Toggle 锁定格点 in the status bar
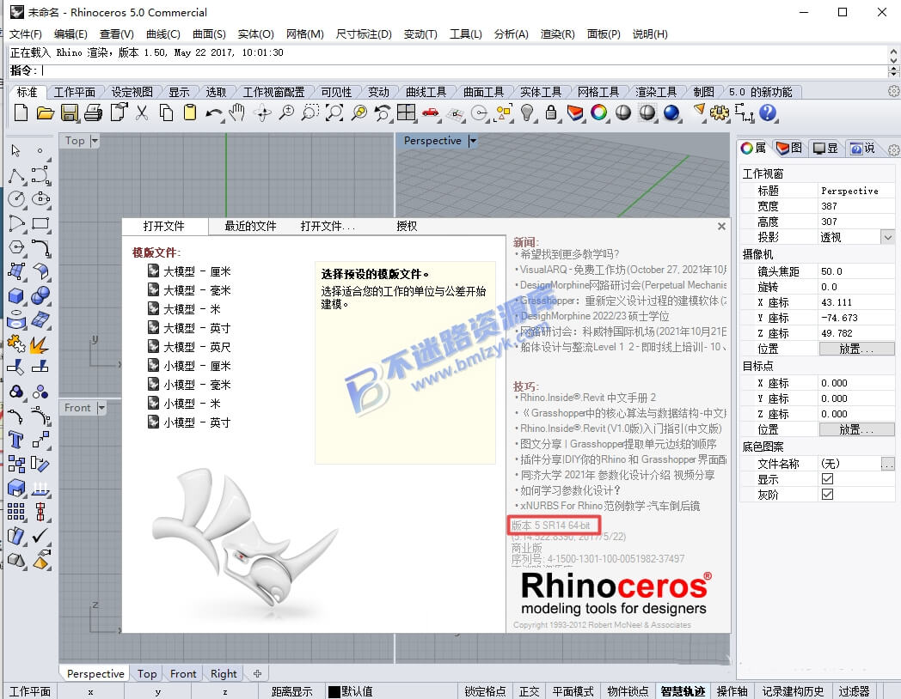Viewport: 901px width, 699px height. pos(485,691)
